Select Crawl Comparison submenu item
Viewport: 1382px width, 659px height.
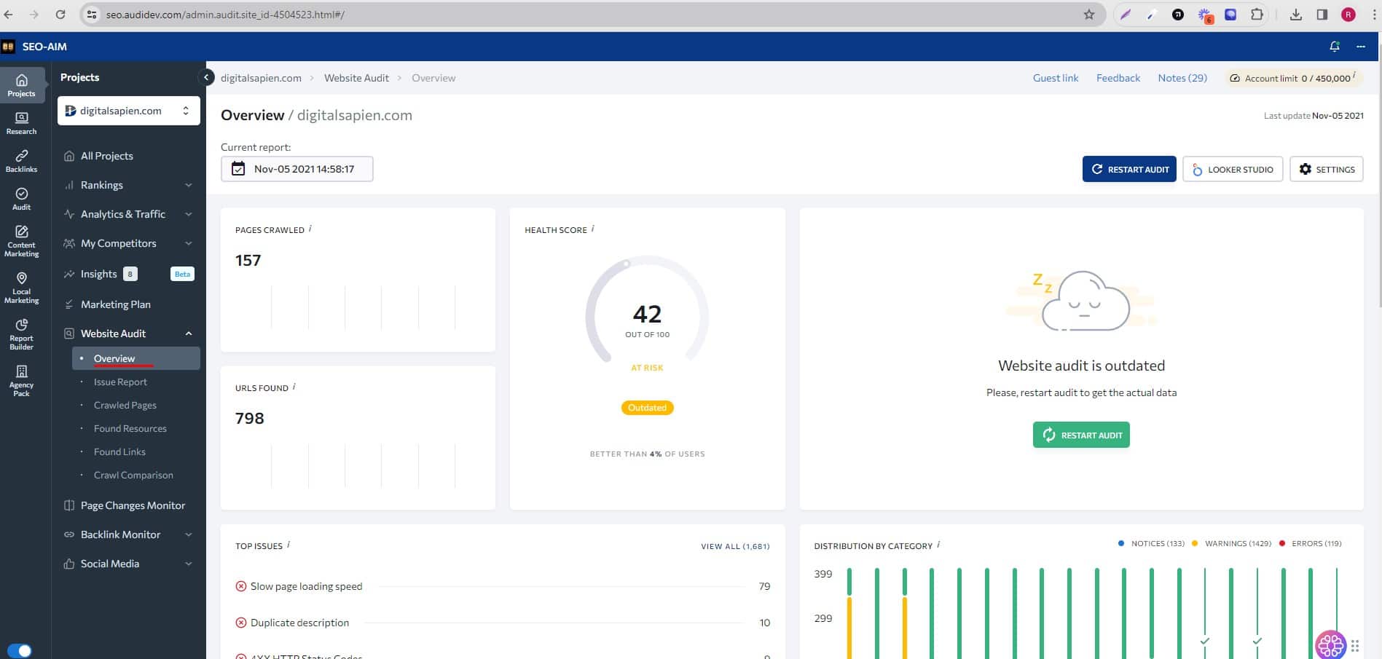pos(133,475)
